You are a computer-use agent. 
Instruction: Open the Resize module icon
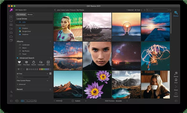[176, 73]
